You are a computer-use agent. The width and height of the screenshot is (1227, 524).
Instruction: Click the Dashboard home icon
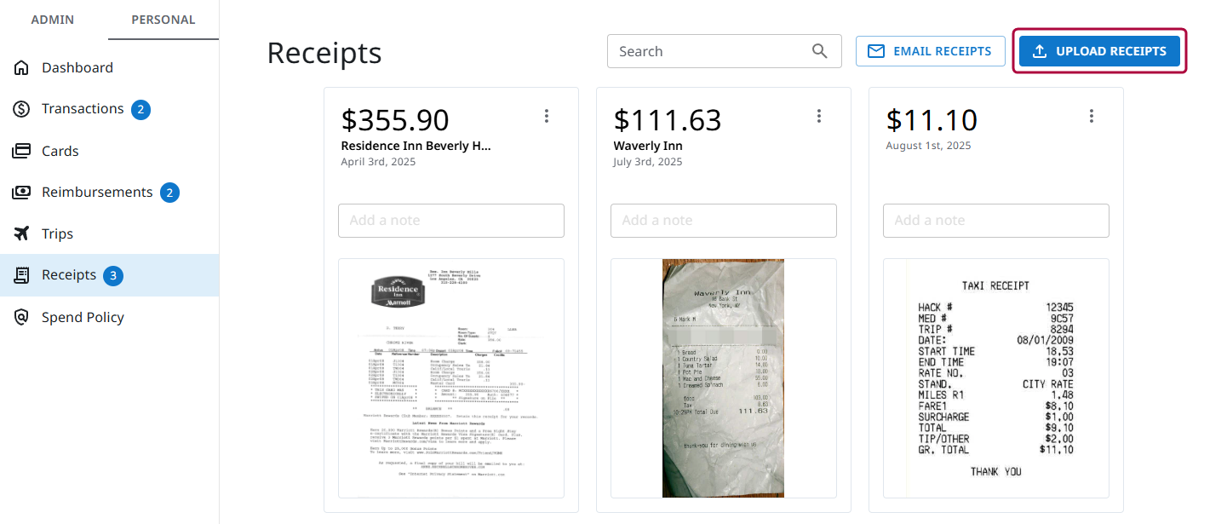21,67
